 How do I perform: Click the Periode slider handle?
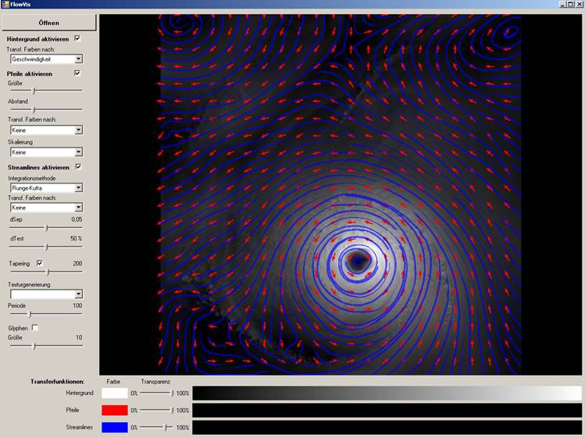click(30, 314)
